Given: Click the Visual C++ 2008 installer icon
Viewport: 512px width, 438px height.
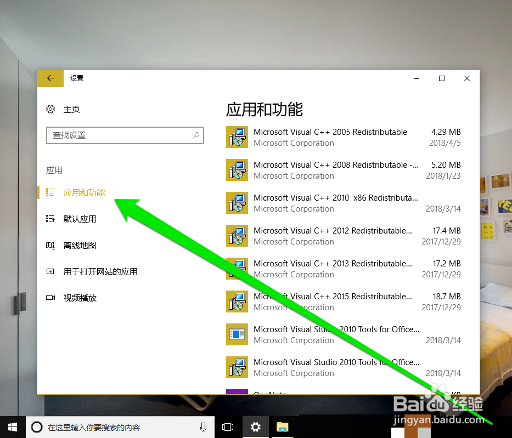Looking at the screenshot, I should click(237, 170).
